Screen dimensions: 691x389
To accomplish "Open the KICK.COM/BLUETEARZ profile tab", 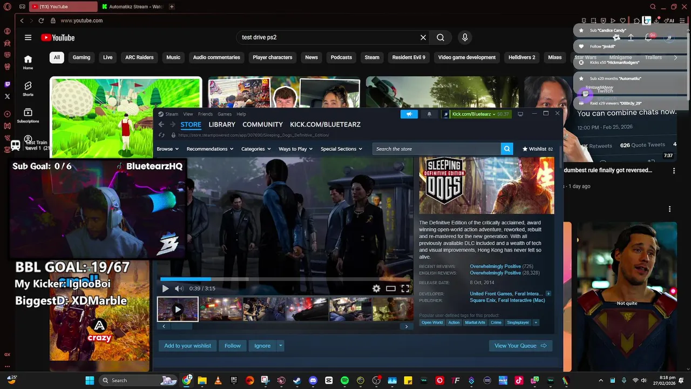I will click(x=325, y=124).
